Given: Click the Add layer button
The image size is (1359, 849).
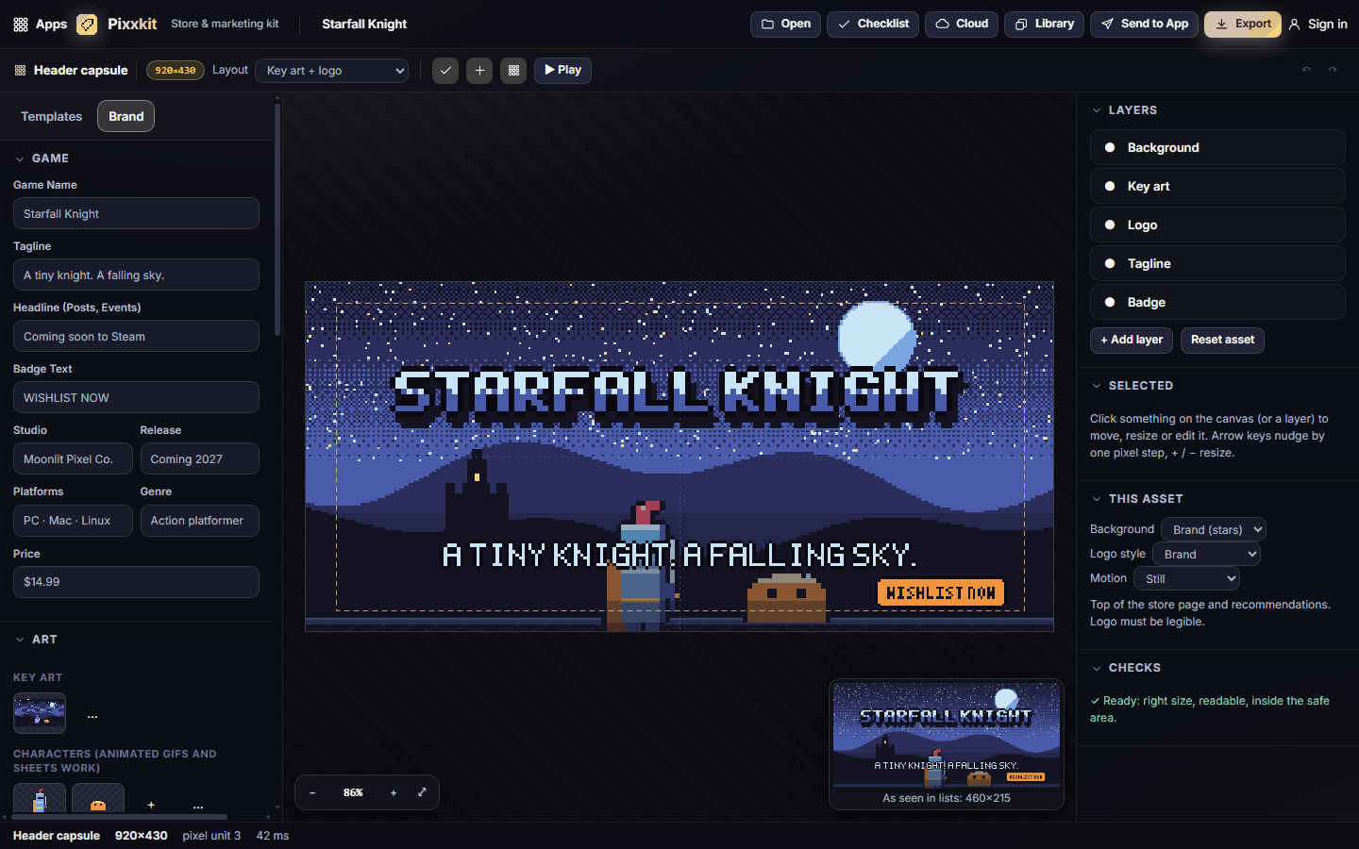Looking at the screenshot, I should coord(1132,340).
